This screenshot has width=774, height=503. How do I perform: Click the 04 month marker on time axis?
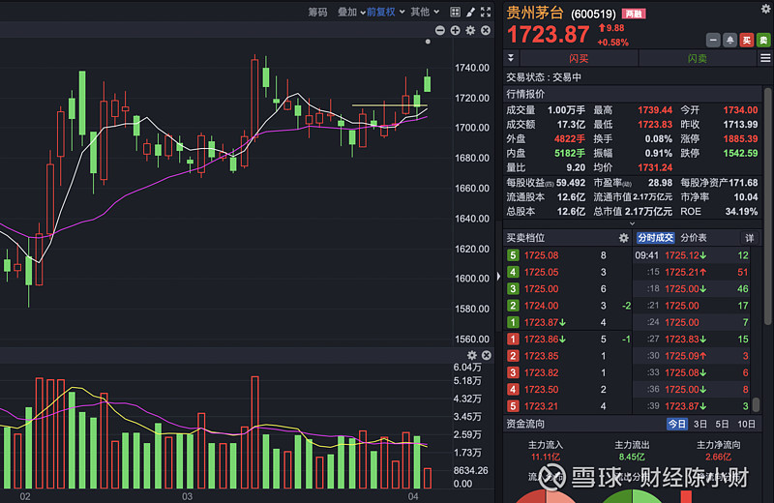[x=413, y=496]
